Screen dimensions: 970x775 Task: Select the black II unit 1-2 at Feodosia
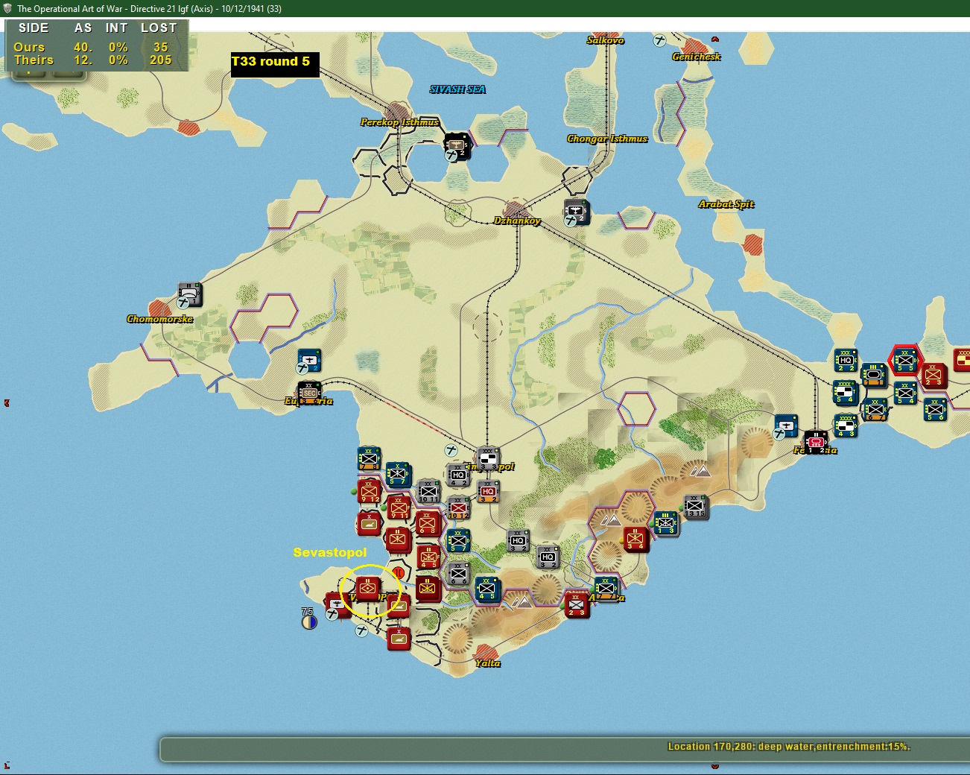pyautogui.click(x=816, y=443)
